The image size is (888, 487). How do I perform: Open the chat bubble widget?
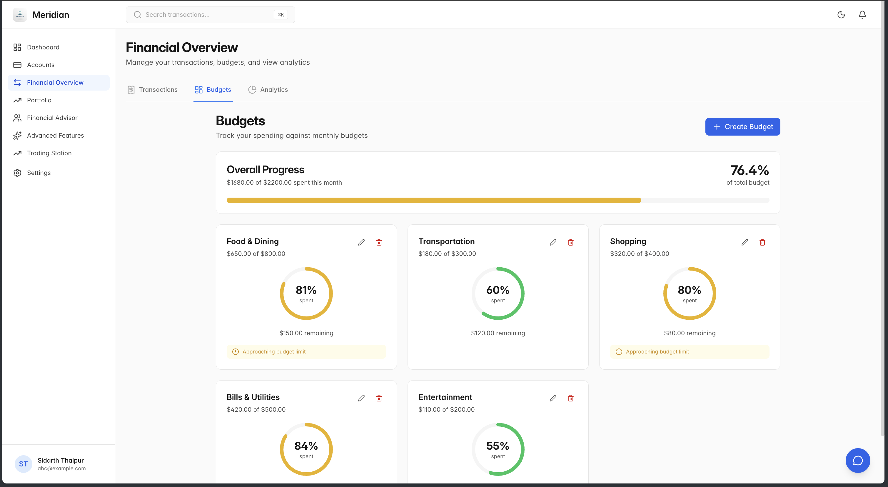point(857,460)
